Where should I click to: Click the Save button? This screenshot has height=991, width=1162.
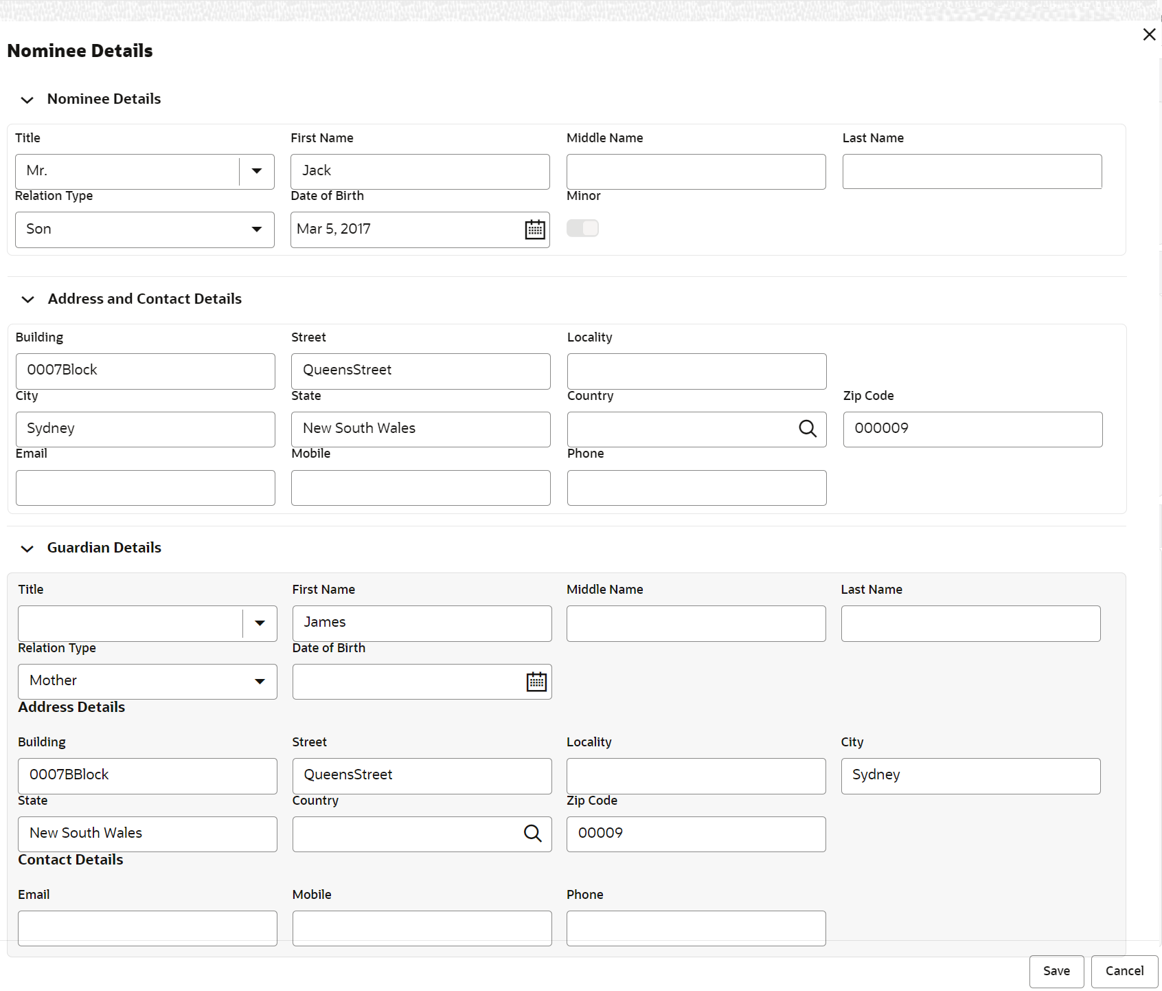click(x=1056, y=971)
